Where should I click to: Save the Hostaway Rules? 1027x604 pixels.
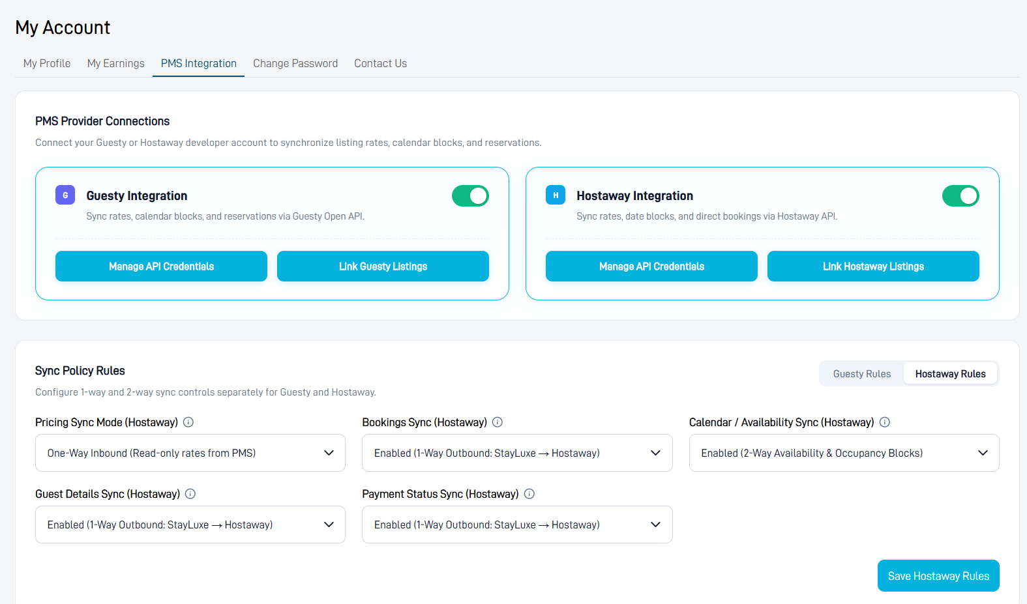point(939,576)
